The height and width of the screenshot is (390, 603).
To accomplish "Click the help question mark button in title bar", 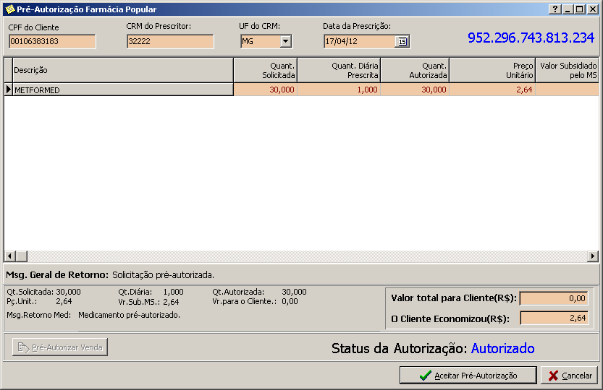I will 554,9.
